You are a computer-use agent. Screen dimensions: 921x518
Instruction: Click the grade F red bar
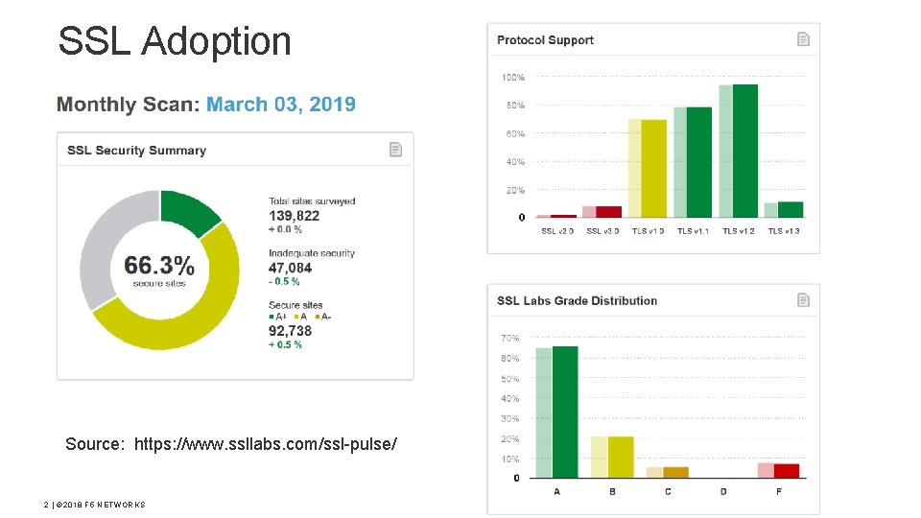click(x=787, y=471)
